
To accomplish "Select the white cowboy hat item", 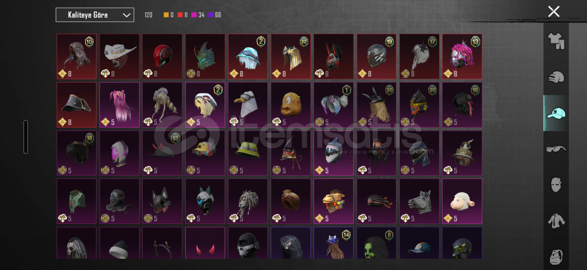I will (x=119, y=56).
